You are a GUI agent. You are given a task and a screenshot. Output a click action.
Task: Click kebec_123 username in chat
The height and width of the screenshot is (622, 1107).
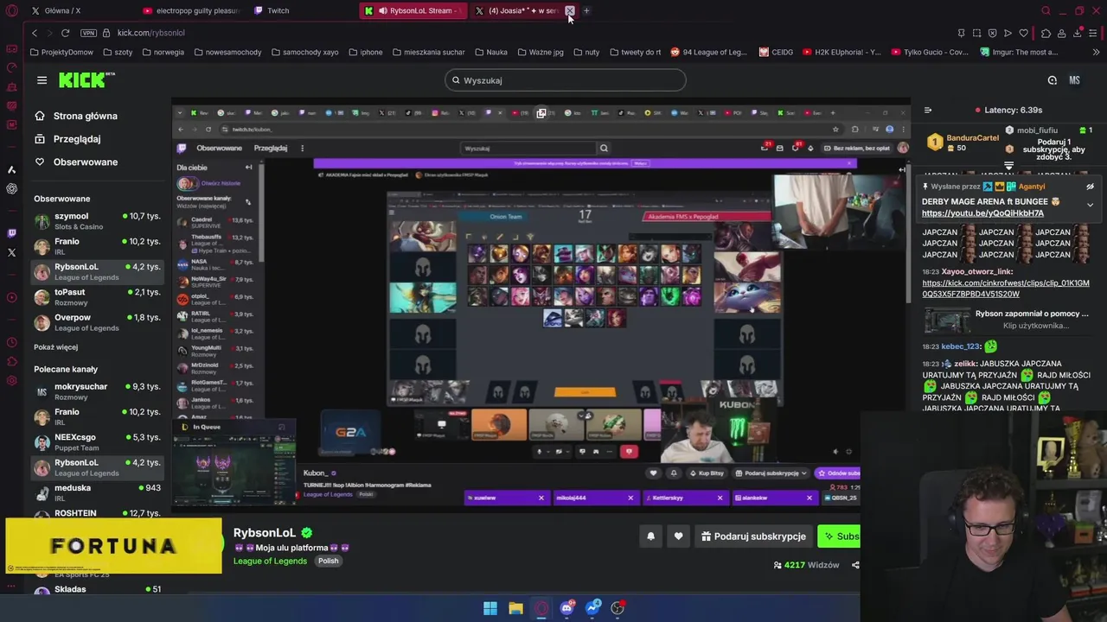[961, 346]
